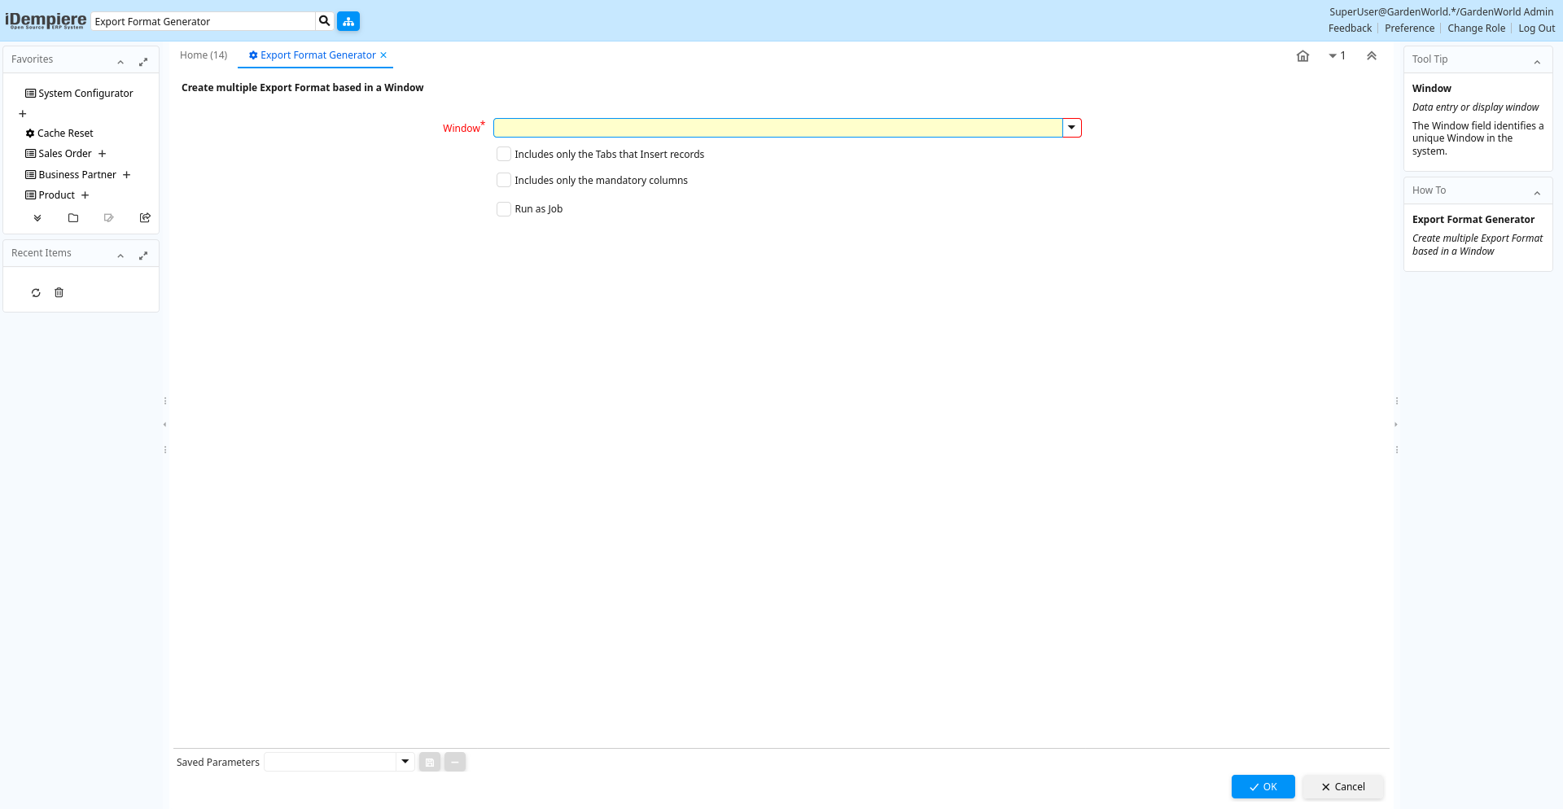Enable Includes only Tabs that Insert records
The image size is (1563, 809).
click(504, 155)
